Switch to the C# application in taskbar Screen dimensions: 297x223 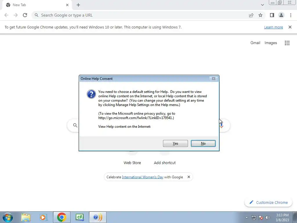point(79,217)
